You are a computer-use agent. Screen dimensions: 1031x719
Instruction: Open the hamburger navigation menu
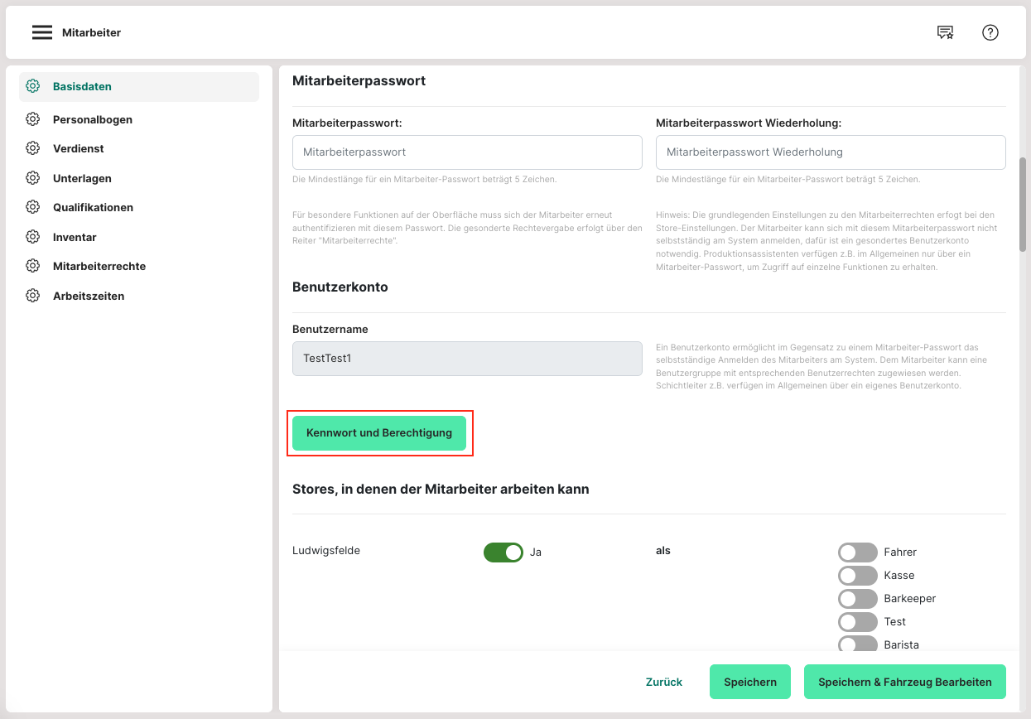(x=42, y=32)
